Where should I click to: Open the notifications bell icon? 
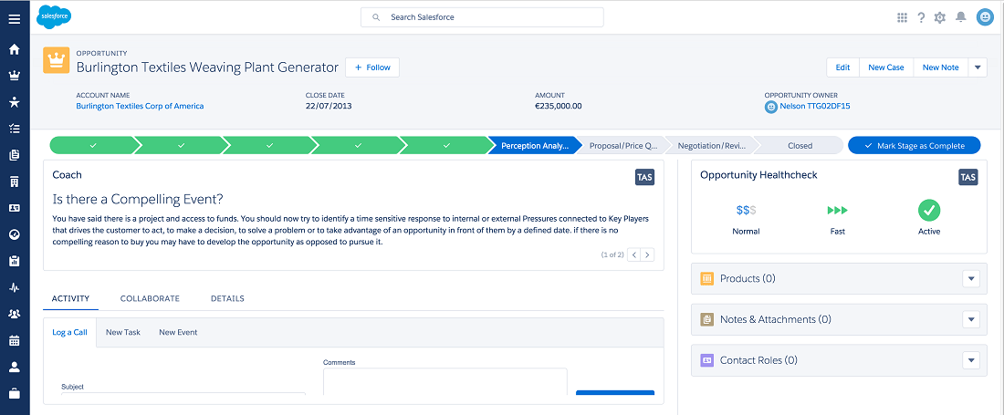click(960, 18)
